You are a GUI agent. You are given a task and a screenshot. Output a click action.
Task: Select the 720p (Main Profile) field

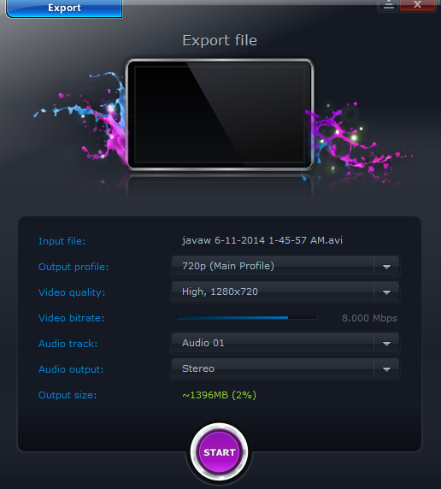[x=285, y=267]
